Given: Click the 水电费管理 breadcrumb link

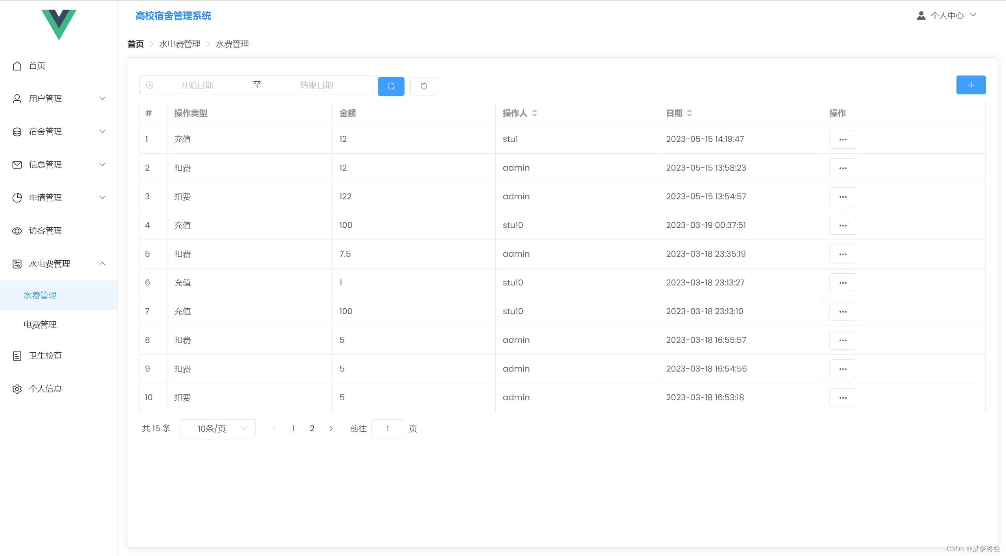Looking at the screenshot, I should 179,44.
